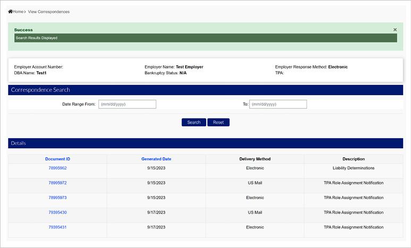Sort by Document ID column header

[x=57, y=159]
